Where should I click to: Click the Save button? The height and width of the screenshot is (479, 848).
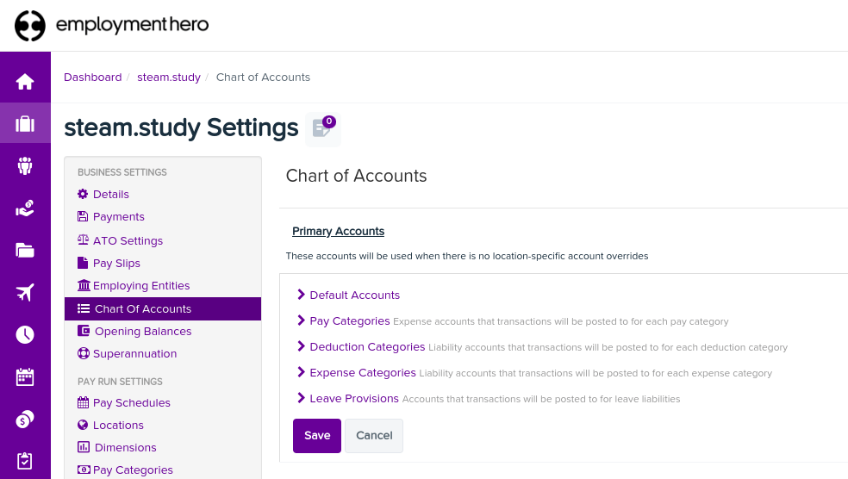point(317,436)
